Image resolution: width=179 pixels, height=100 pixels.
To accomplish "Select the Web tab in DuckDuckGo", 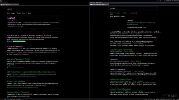I will coord(8,13).
